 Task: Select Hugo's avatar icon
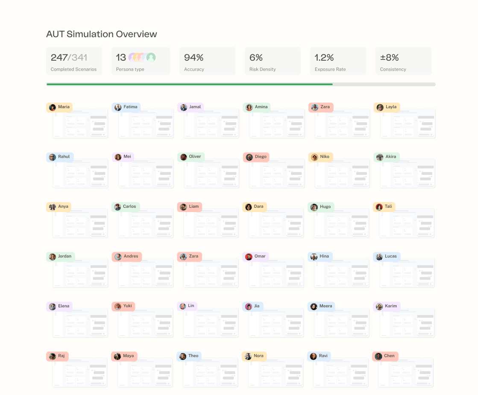click(314, 207)
